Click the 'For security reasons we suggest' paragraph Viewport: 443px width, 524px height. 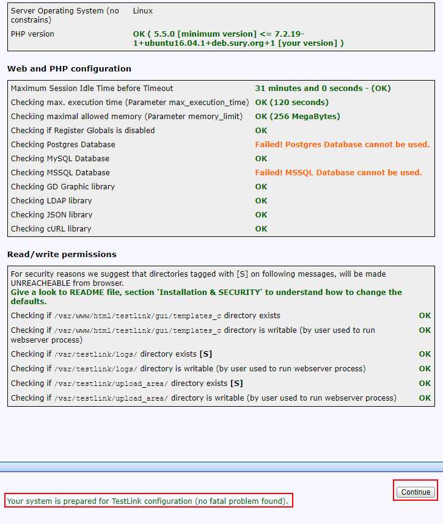pyautogui.click(x=198, y=278)
